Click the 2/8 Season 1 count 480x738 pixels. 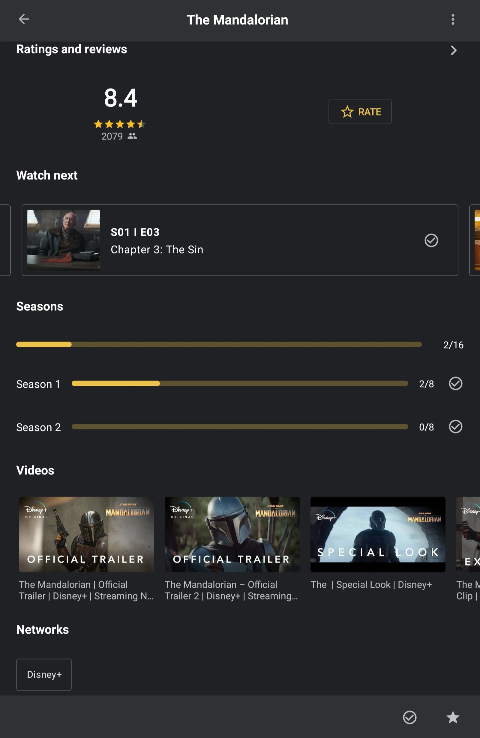coord(426,384)
